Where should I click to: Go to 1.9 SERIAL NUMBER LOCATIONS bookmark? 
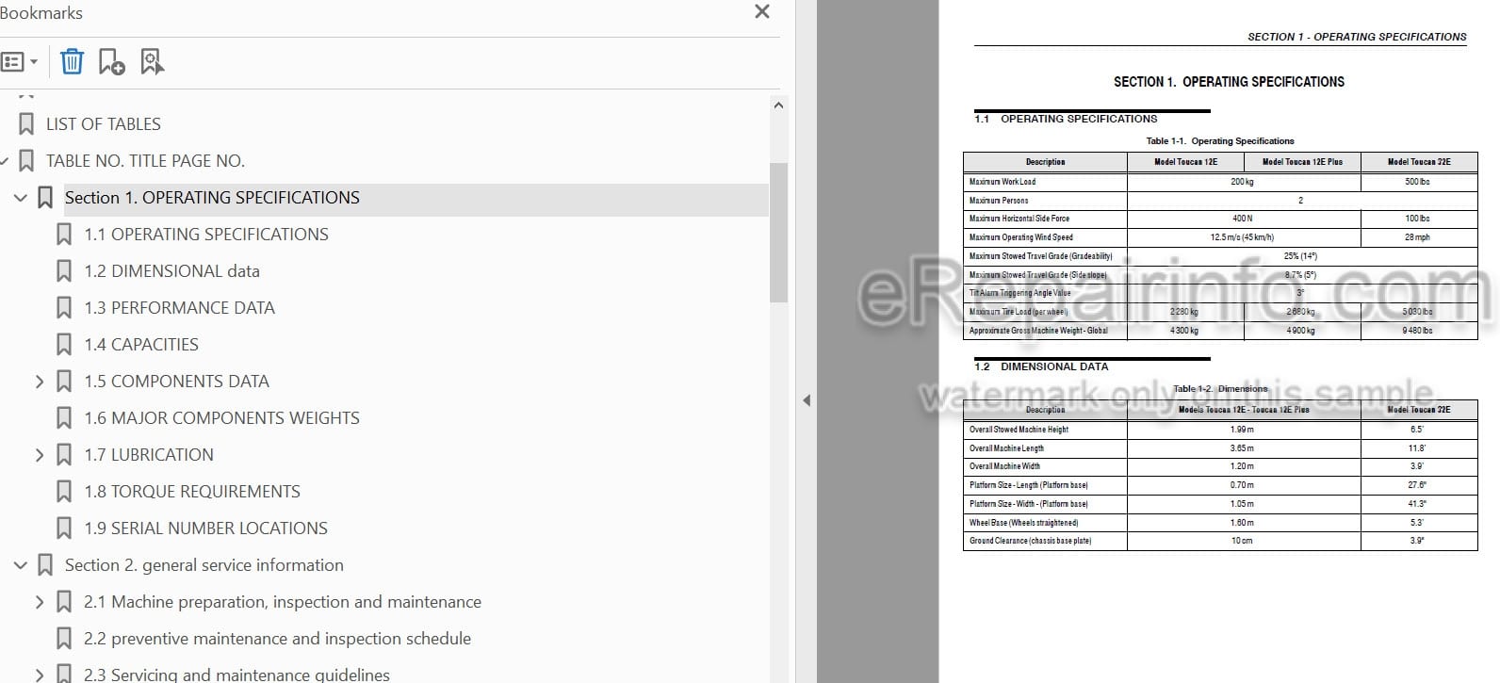[x=205, y=529]
